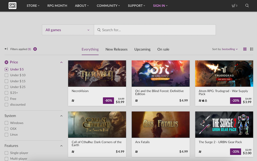
Task: Click the filters reset arrow icon
Action: point(6,49)
